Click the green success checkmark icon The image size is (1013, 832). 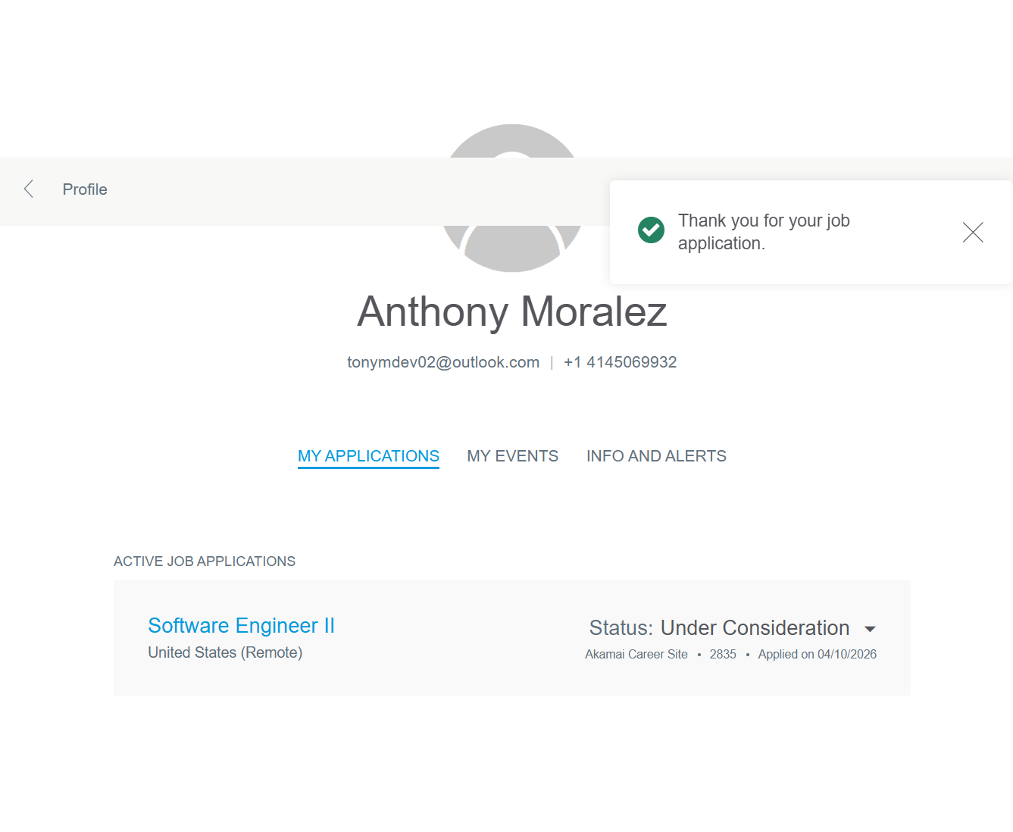651,230
